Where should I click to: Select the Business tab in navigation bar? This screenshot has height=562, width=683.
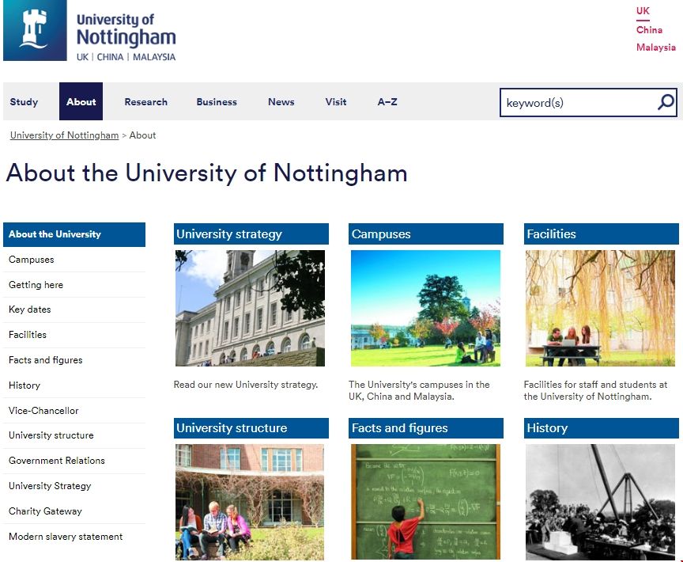[217, 102]
